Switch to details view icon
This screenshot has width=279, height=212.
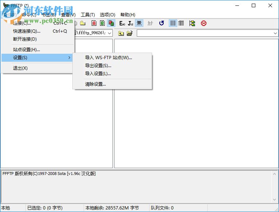(x=181, y=23)
